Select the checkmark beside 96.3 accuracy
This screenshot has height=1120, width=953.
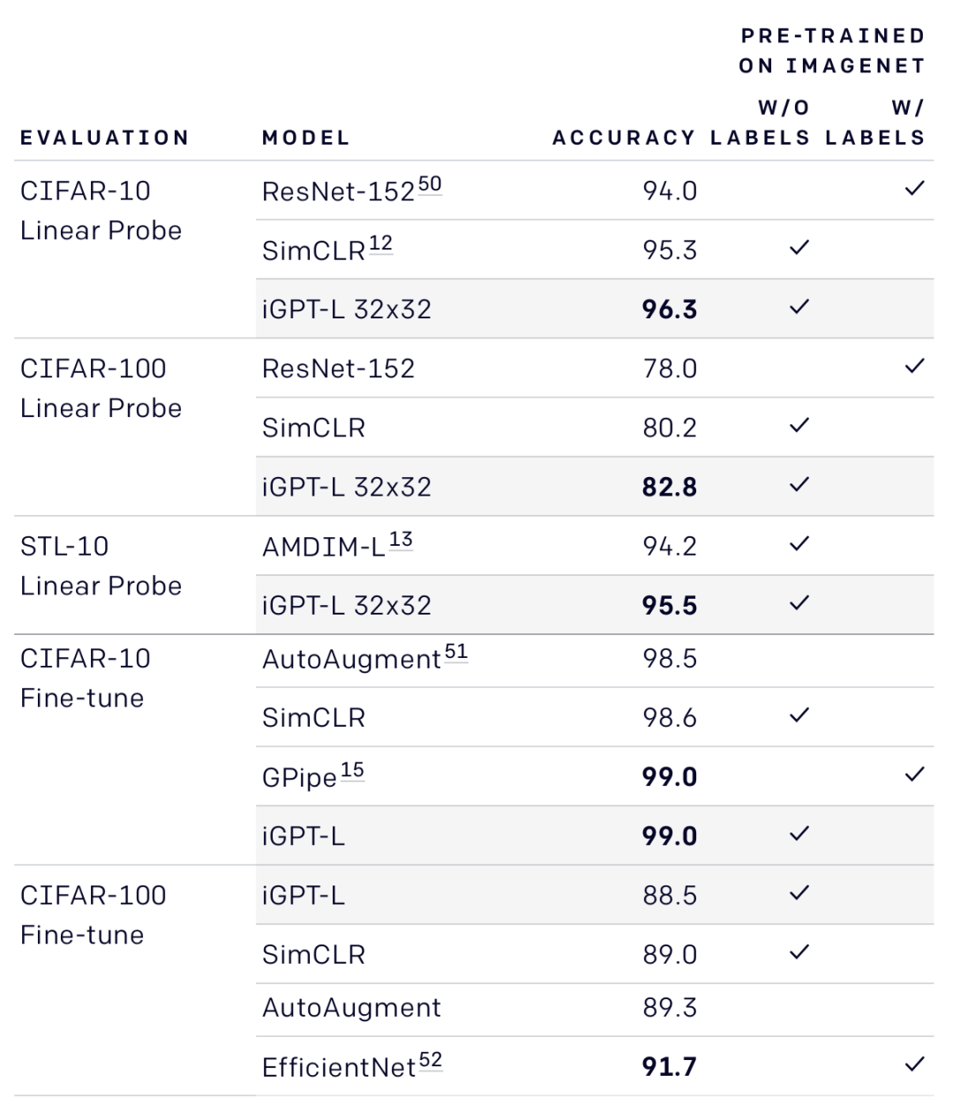point(799,307)
